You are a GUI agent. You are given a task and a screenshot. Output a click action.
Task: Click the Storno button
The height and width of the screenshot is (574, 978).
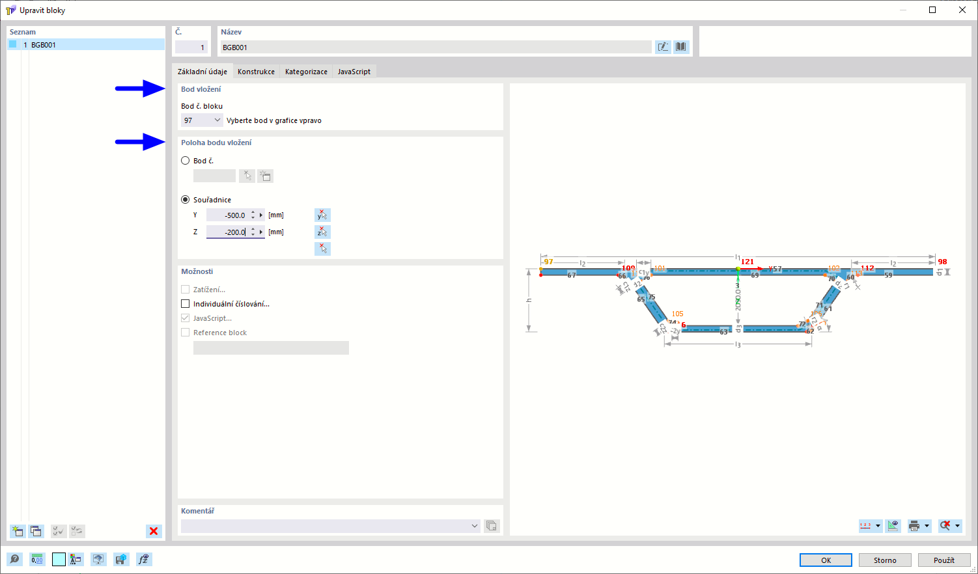[x=885, y=560]
